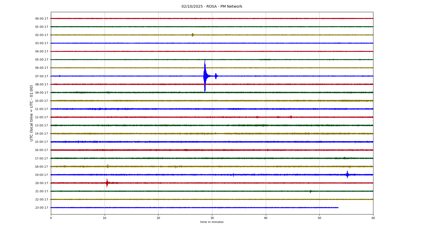Select the 23:00:17 y-axis tick label
The height and width of the screenshot is (238, 424).
(x=42, y=208)
